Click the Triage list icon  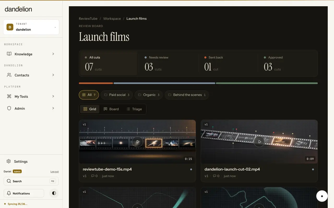[x=128, y=109]
